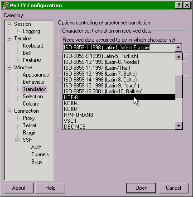193x197 pixels.
Task: Click Open to start the session
Action: point(141,188)
